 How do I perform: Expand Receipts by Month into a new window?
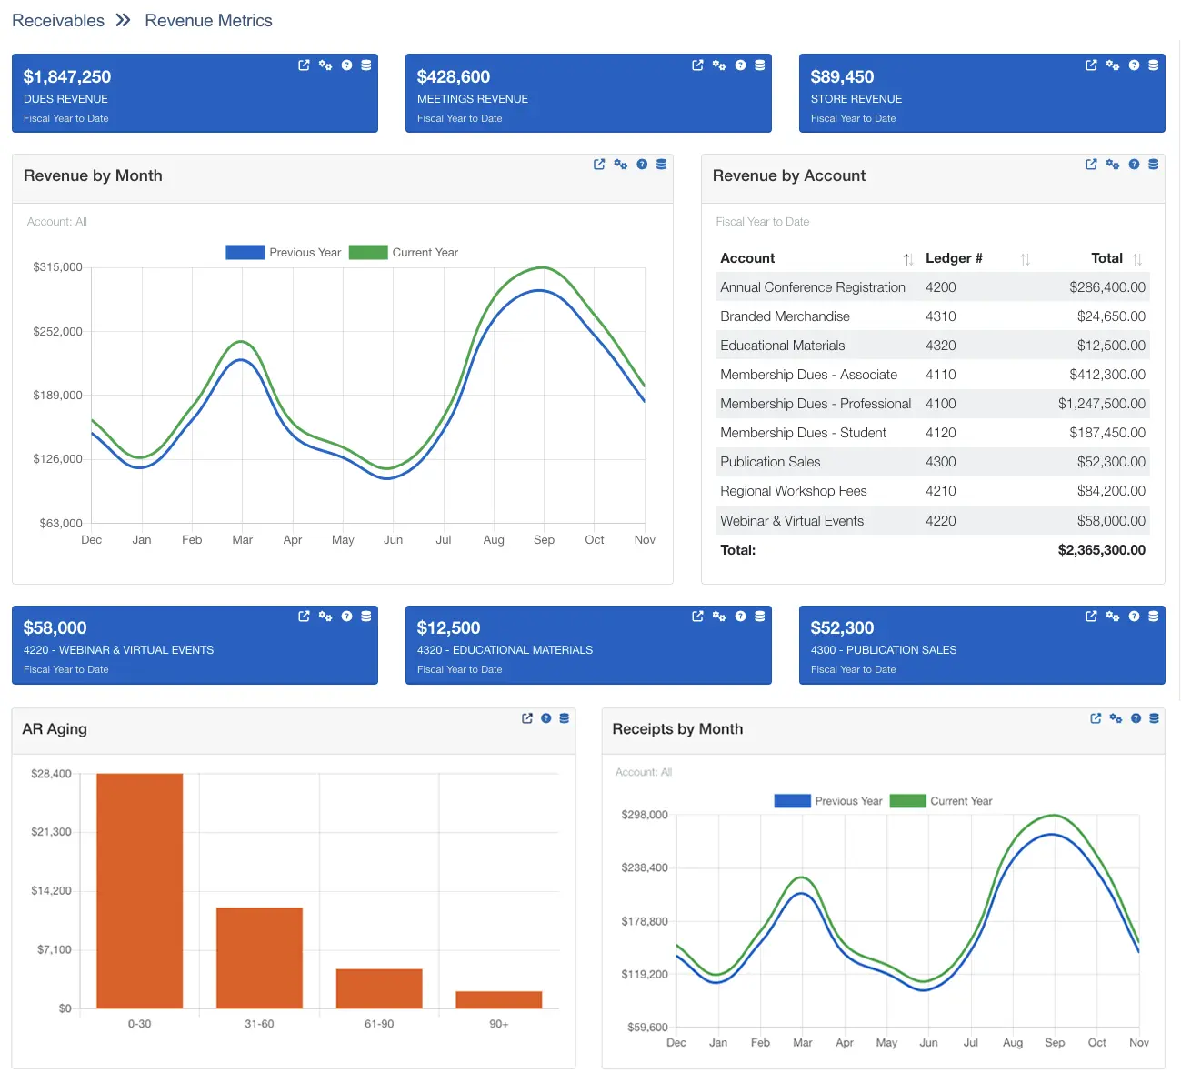(x=1096, y=717)
